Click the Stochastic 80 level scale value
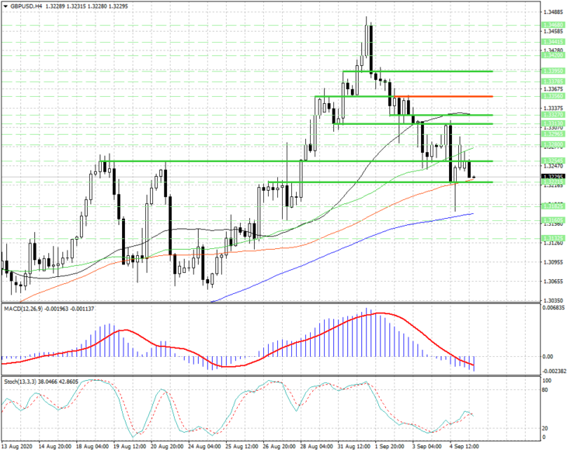The width and height of the screenshot is (567, 453). click(545, 390)
